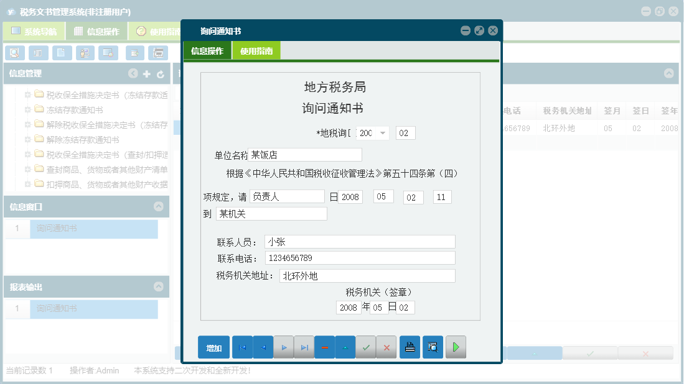
Task: Jump to the first record navigation icon
Action: pyautogui.click(x=242, y=347)
